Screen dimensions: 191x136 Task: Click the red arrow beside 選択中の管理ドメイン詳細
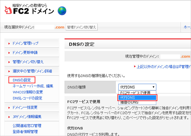point(9,71)
